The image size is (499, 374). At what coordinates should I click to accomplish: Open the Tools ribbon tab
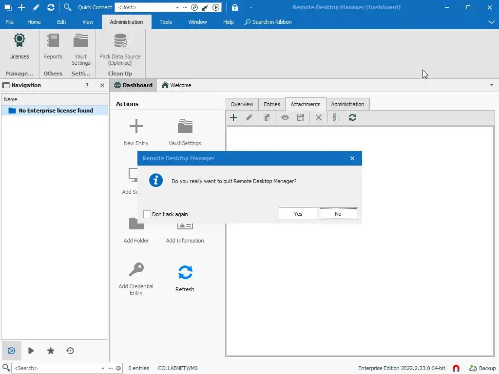coord(166,22)
